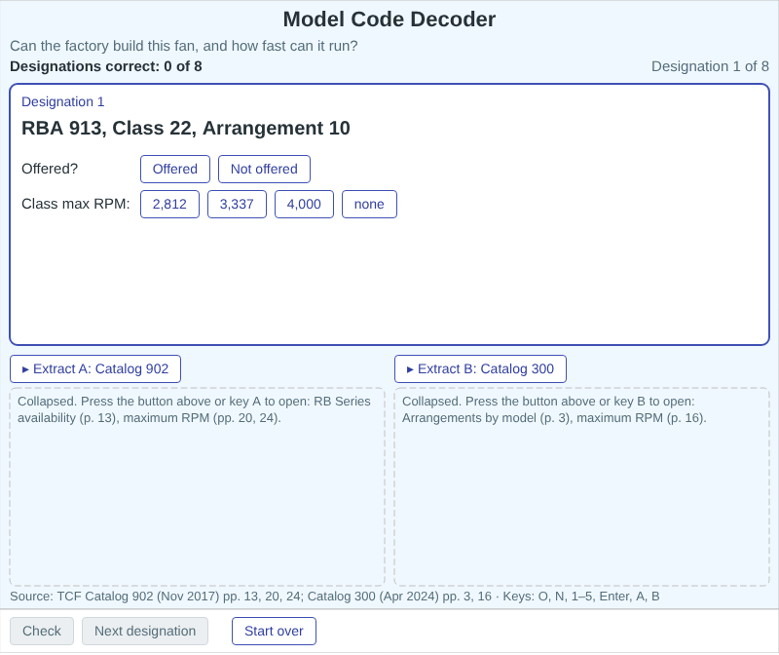Click the Designation 1 of 8 indicator
This screenshot has height=655, width=779.
pyautogui.click(x=710, y=66)
